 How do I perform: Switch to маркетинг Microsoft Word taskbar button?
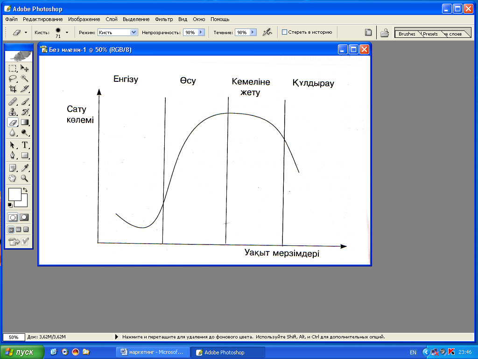point(153,352)
